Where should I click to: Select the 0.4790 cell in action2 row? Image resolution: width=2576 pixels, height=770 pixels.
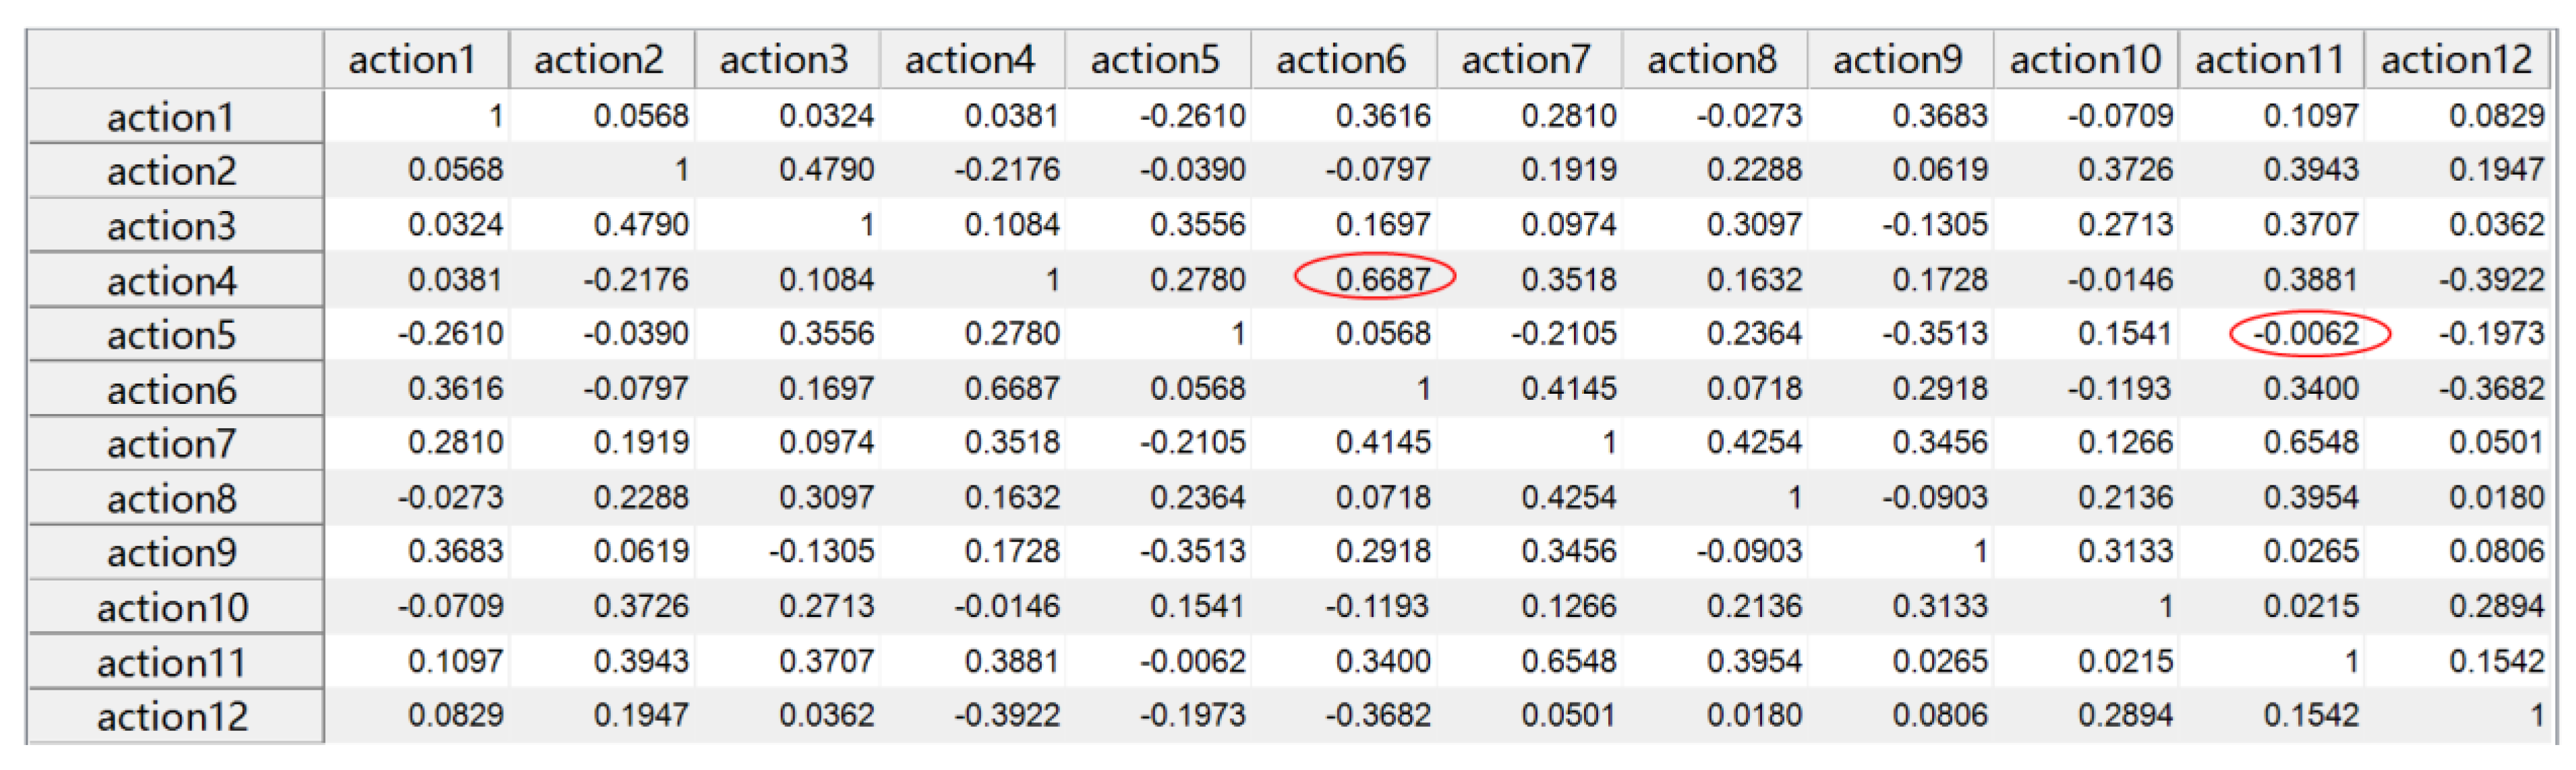[826, 170]
